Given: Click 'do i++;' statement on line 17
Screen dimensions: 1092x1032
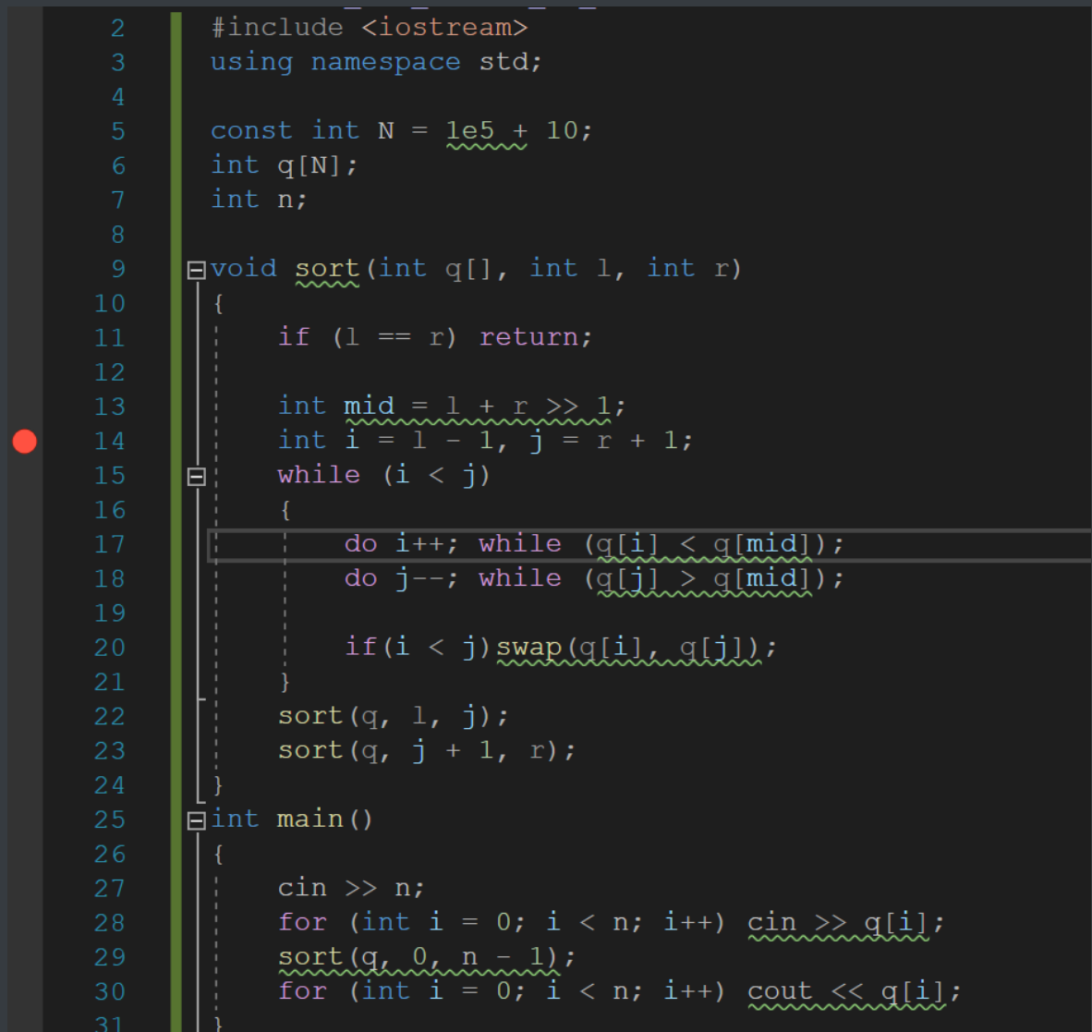Looking at the screenshot, I should [x=401, y=544].
